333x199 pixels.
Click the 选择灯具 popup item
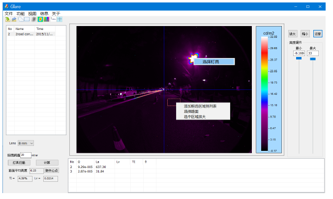211,62
